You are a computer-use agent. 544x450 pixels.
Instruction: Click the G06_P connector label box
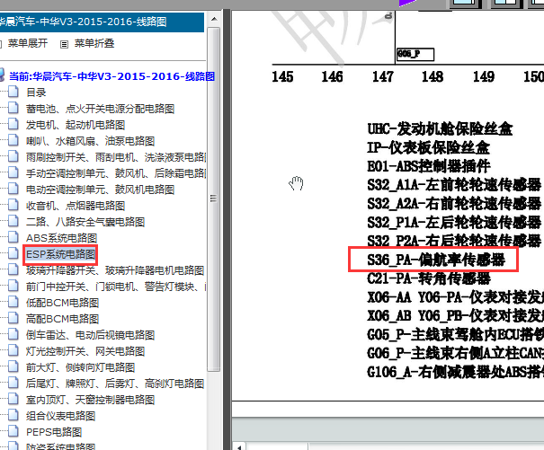[x=415, y=55]
